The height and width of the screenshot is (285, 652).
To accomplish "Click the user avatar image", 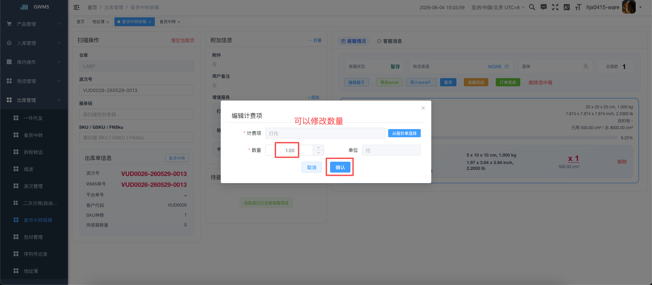I will pos(629,7).
